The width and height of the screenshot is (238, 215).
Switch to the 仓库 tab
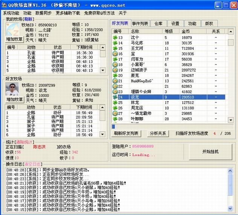point(158,23)
